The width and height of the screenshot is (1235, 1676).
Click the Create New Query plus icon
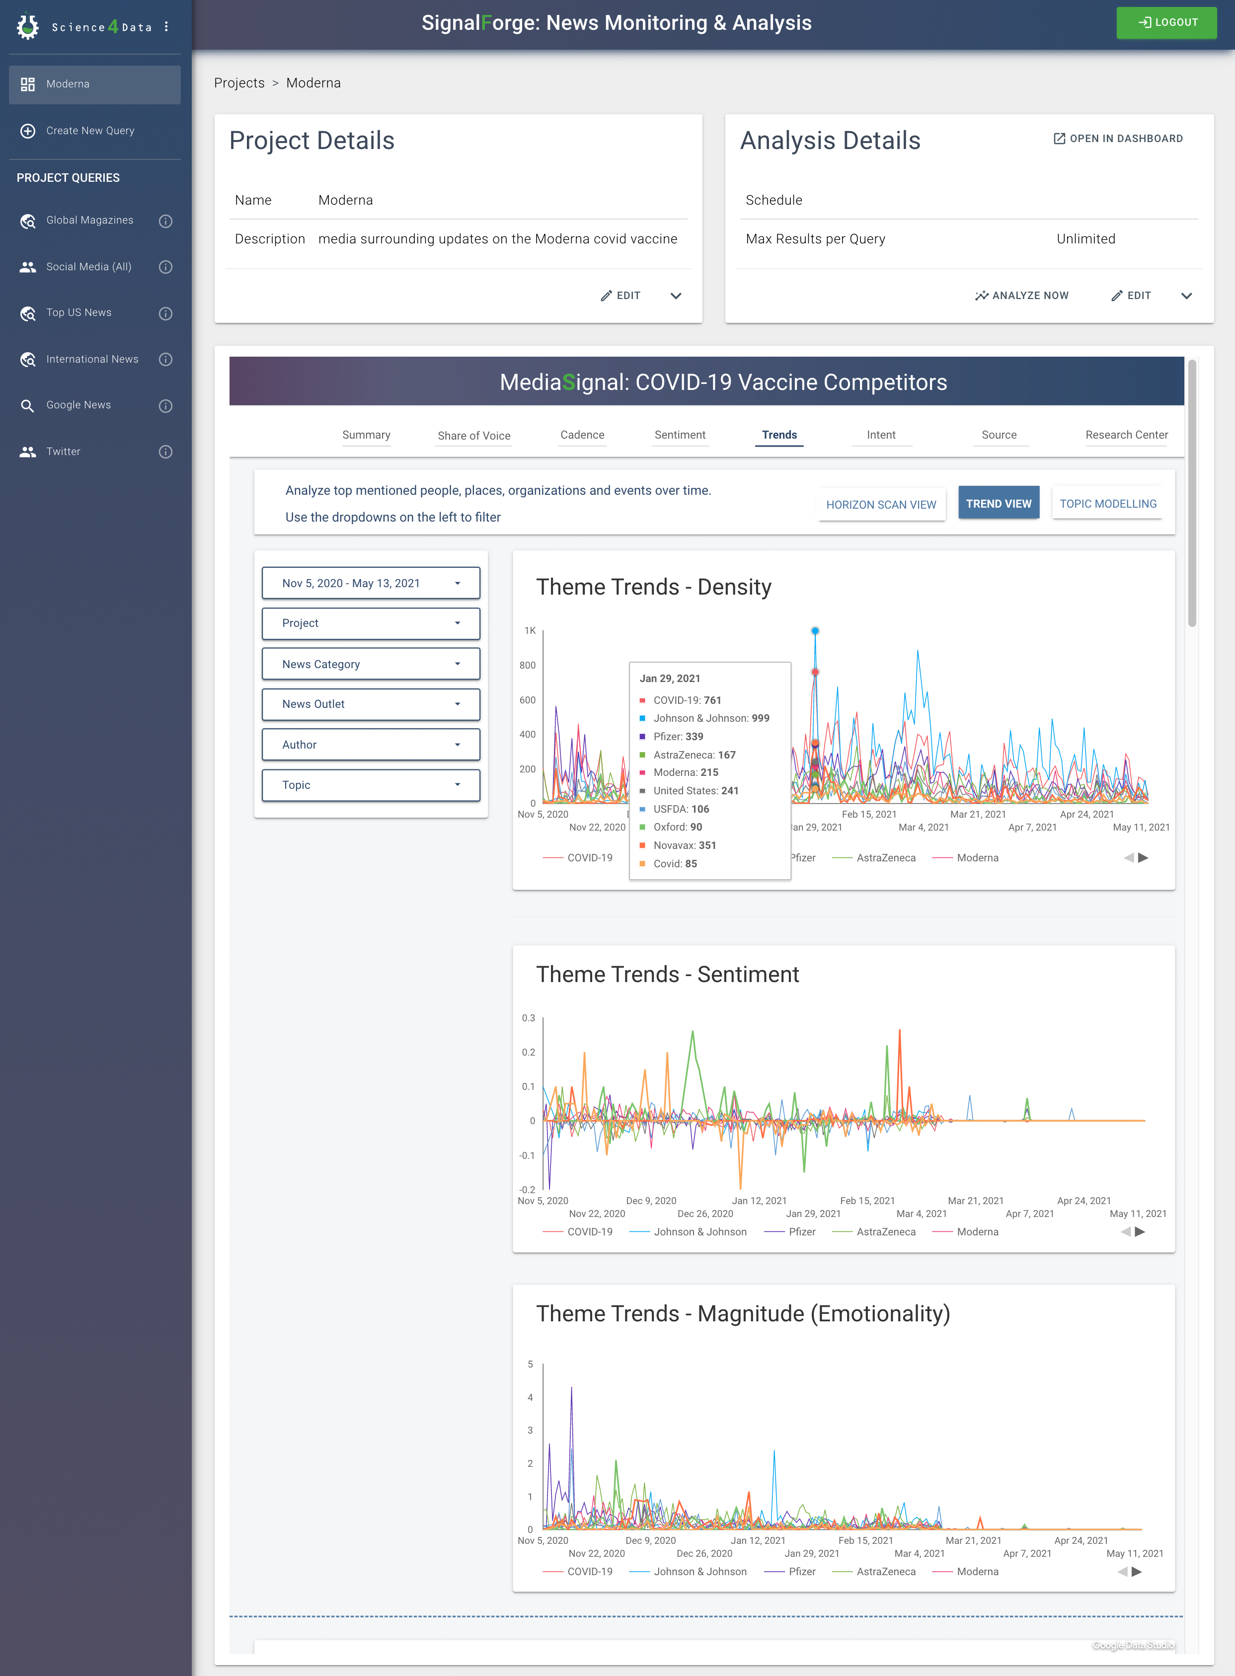pyautogui.click(x=28, y=131)
